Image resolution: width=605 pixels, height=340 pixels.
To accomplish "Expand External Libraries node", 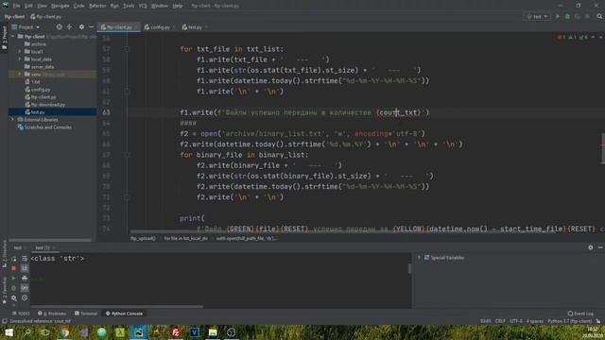I will (x=12, y=120).
